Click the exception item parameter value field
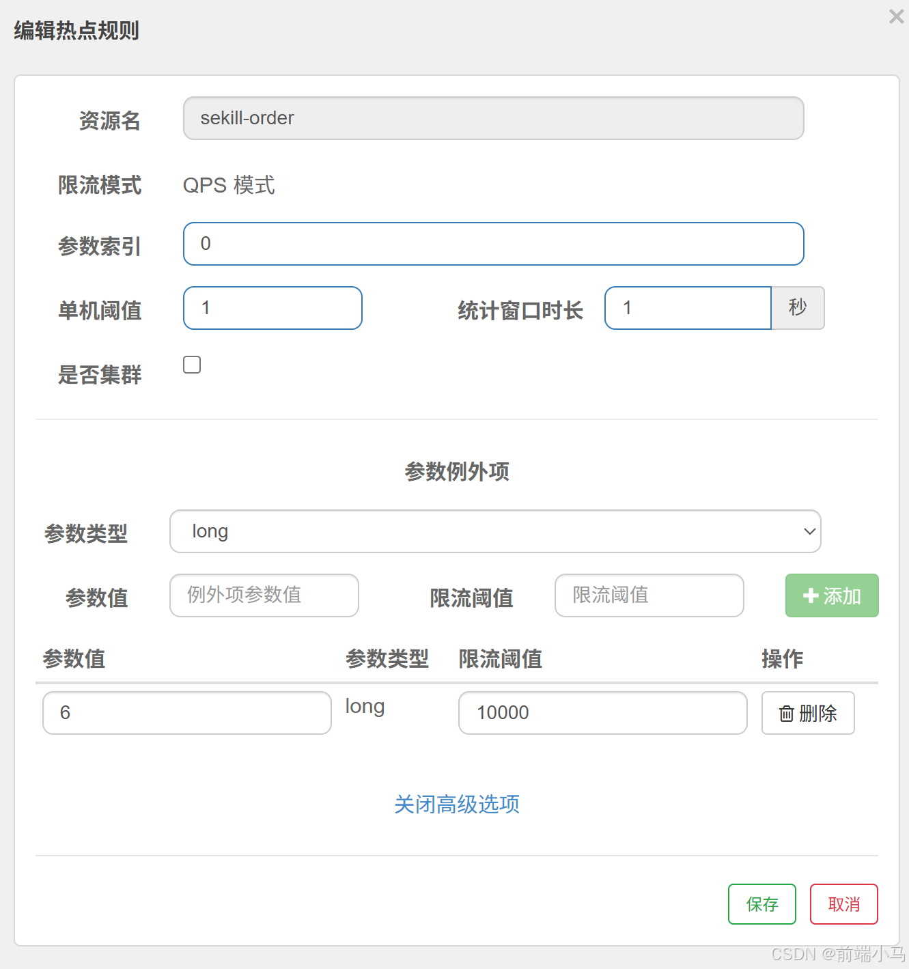The image size is (909, 969). tap(264, 595)
